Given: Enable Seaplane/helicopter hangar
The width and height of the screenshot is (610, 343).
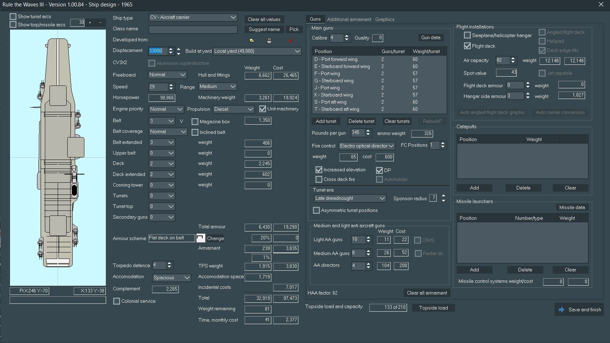Looking at the screenshot, I should (x=467, y=35).
